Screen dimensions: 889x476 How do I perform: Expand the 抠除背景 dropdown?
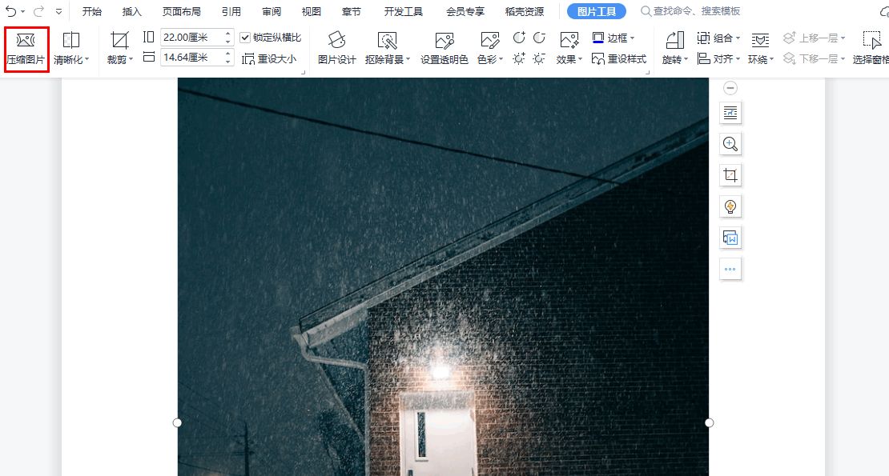[408, 59]
